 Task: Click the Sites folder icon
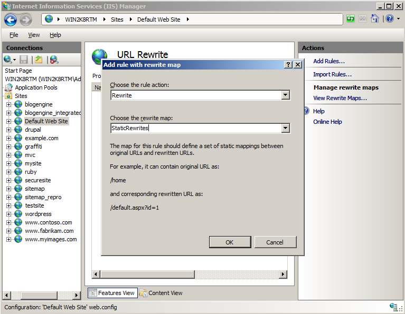[8, 96]
